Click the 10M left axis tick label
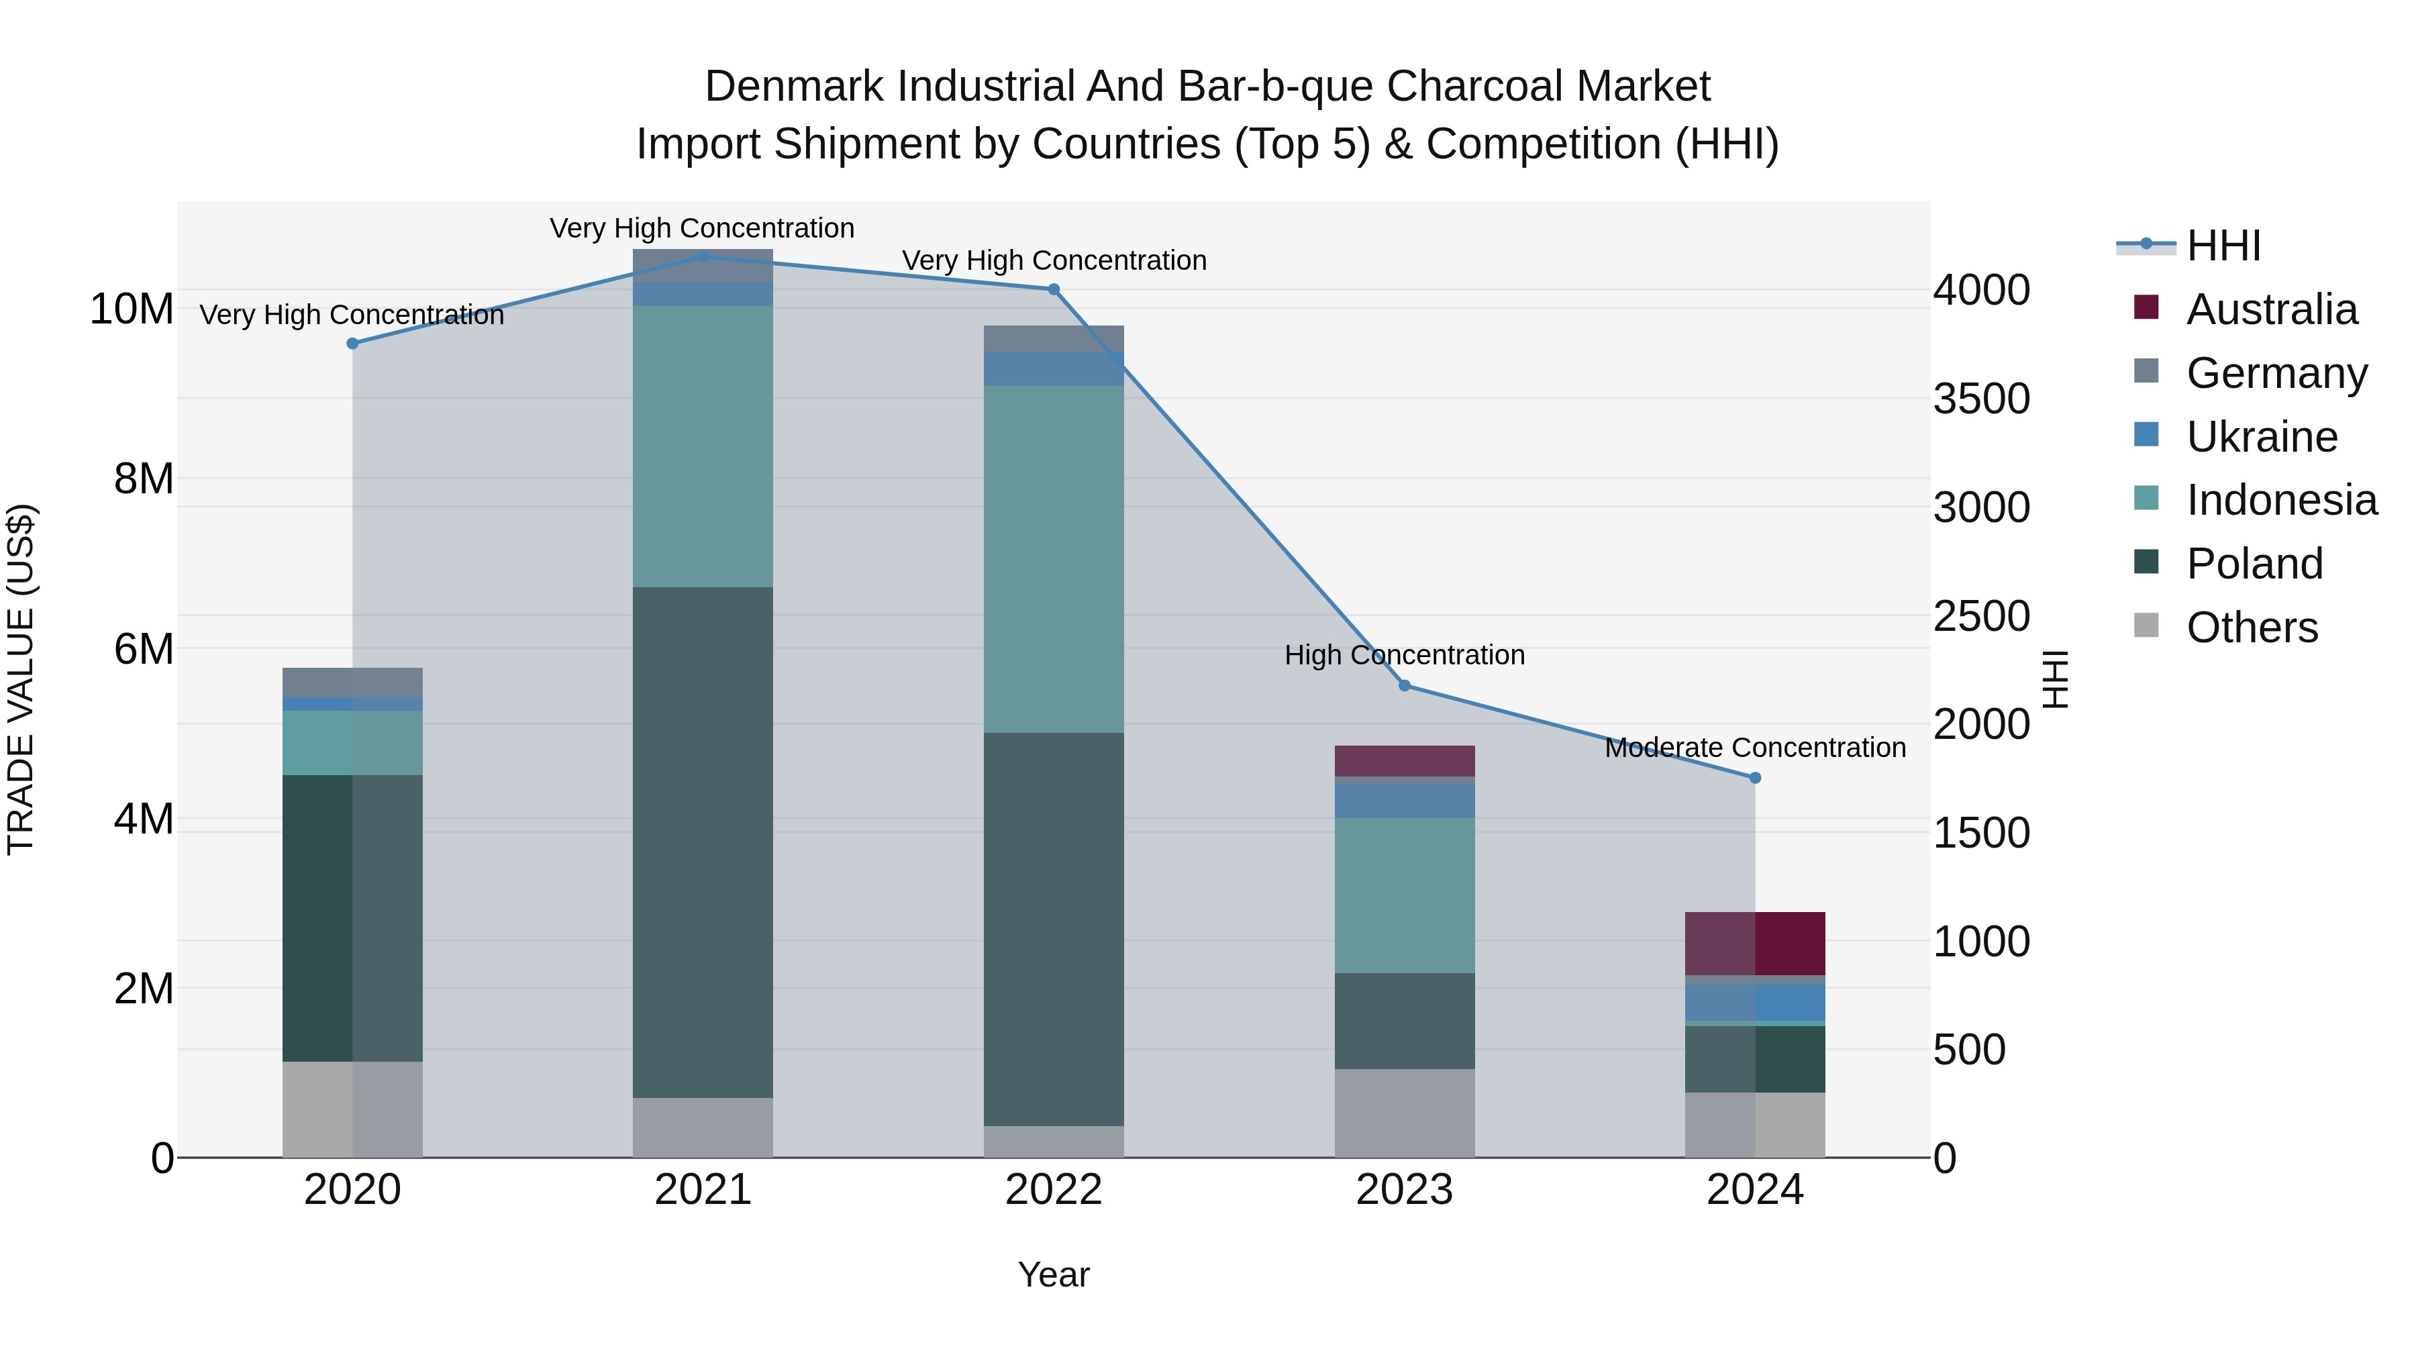The image size is (2416, 1359). pos(132,309)
